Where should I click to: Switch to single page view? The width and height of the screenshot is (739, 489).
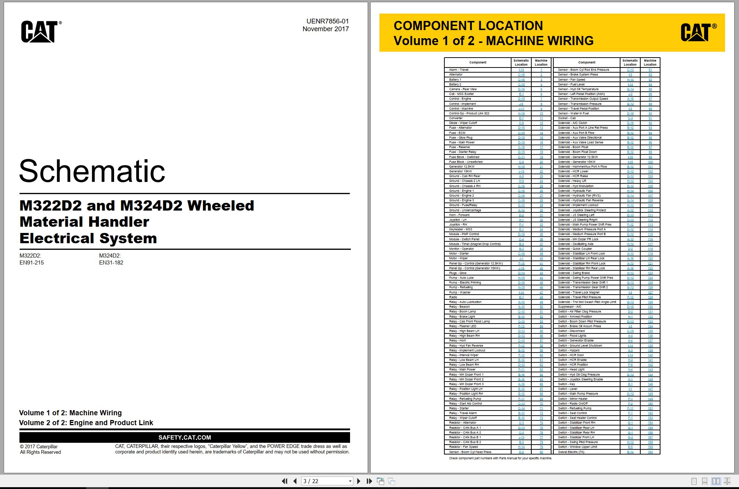(694, 481)
